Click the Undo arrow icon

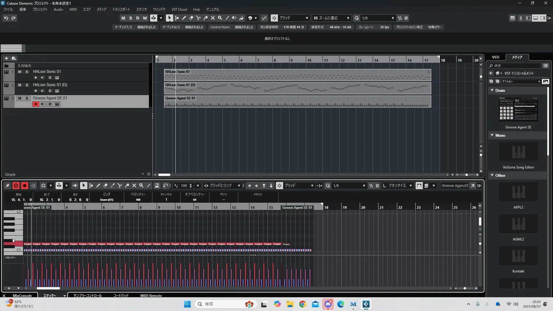(6, 18)
